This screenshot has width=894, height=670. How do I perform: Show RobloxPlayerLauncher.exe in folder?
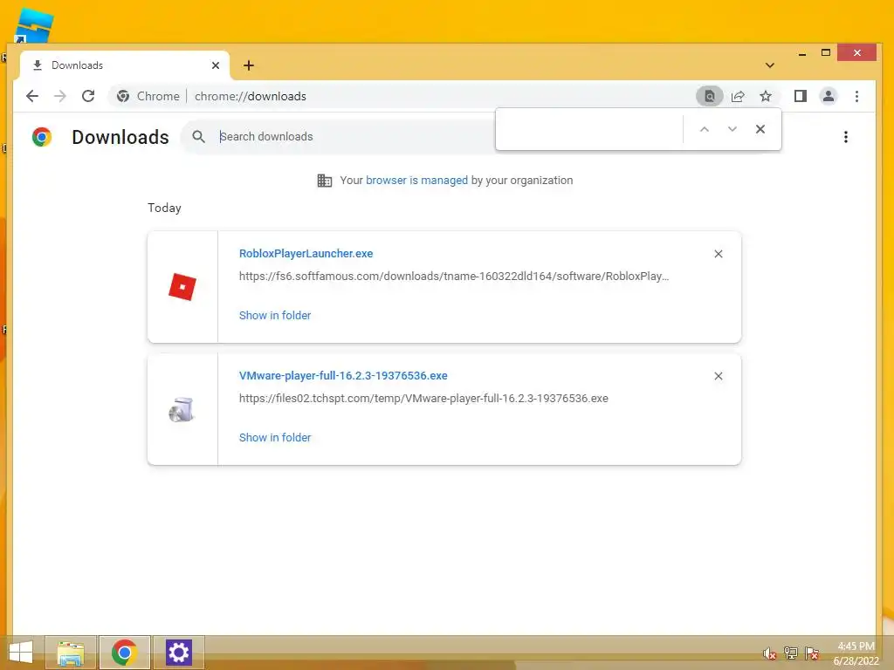[275, 315]
